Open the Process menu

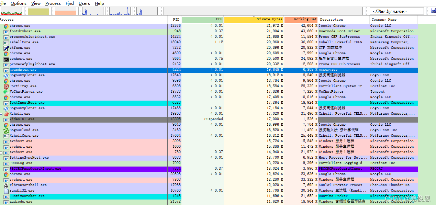tap(53, 3)
